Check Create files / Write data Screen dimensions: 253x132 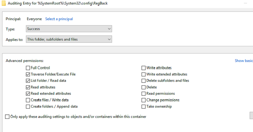[x=28, y=100]
